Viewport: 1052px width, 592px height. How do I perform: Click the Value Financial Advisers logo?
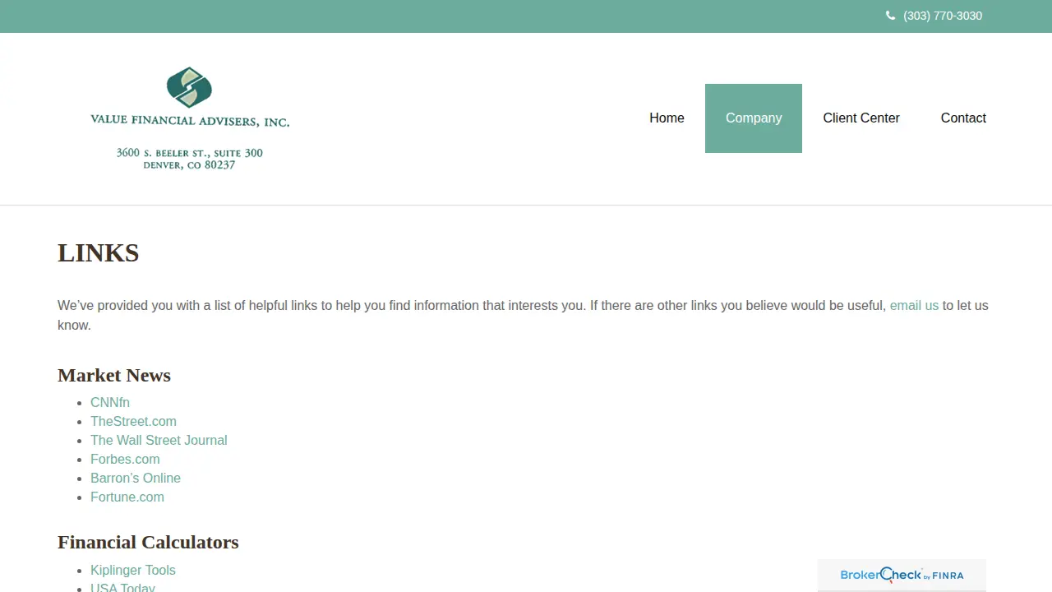190,119
